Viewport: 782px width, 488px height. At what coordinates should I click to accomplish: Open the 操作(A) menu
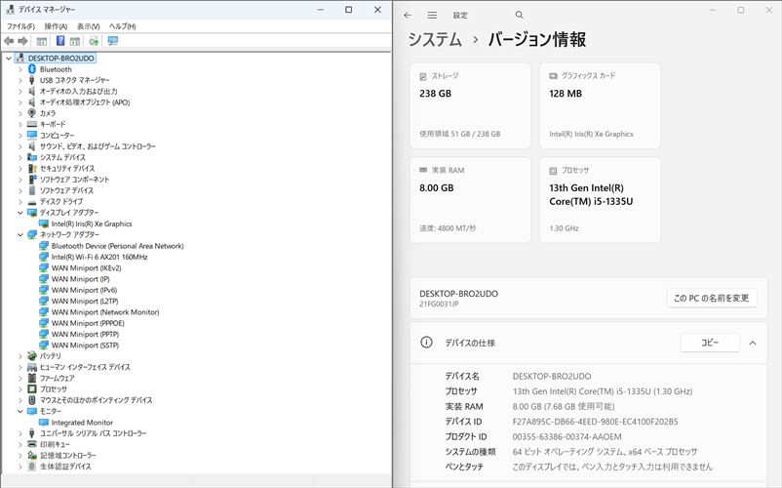pyautogui.click(x=56, y=26)
